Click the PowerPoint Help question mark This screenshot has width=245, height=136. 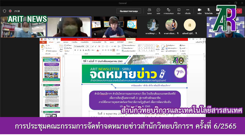190,39
